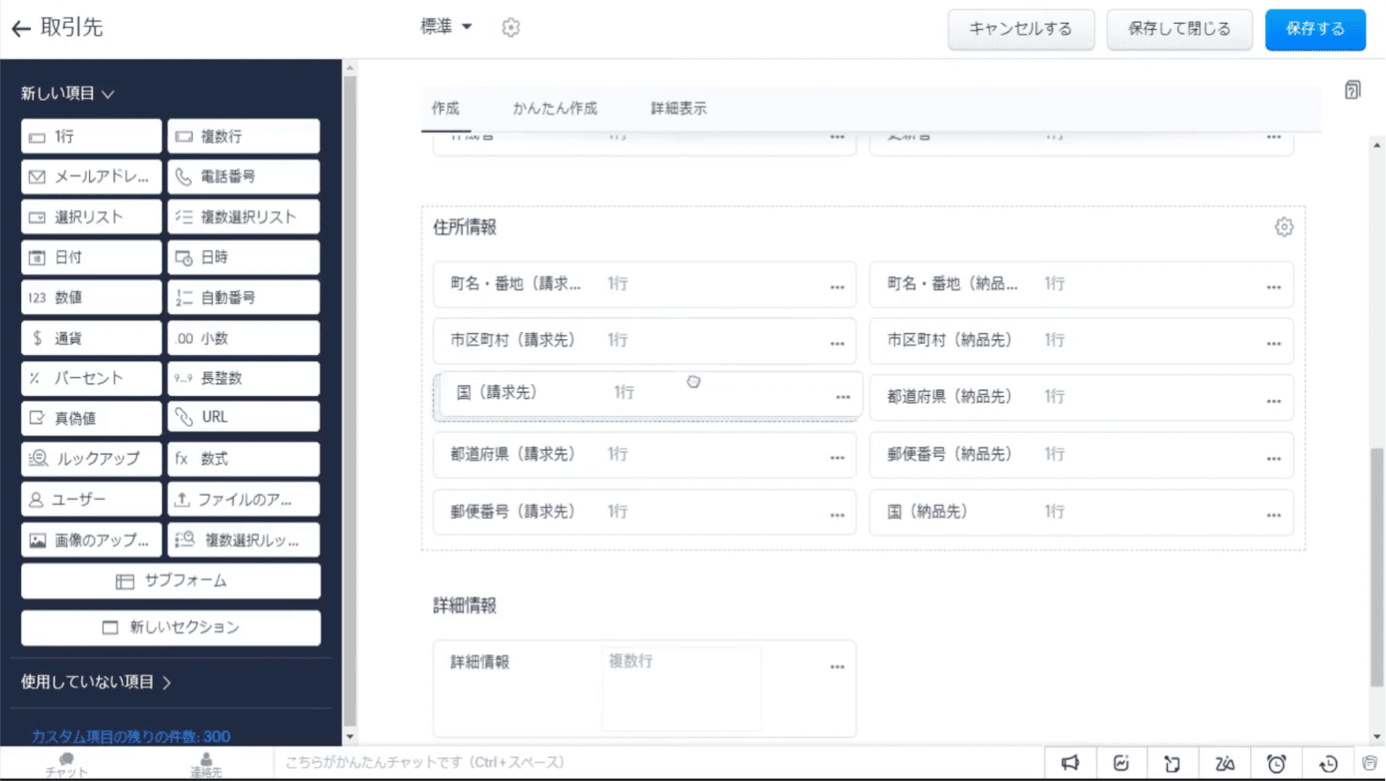Choose the 選択リスト field type
This screenshot has height=781, width=1386.
(91, 216)
